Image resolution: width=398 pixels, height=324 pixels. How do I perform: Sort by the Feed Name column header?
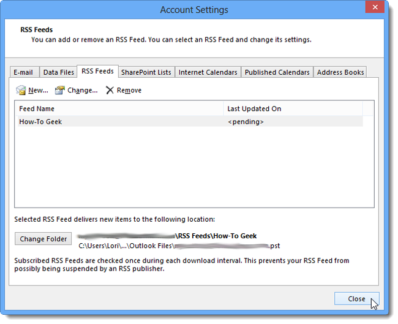pyautogui.click(x=120, y=108)
